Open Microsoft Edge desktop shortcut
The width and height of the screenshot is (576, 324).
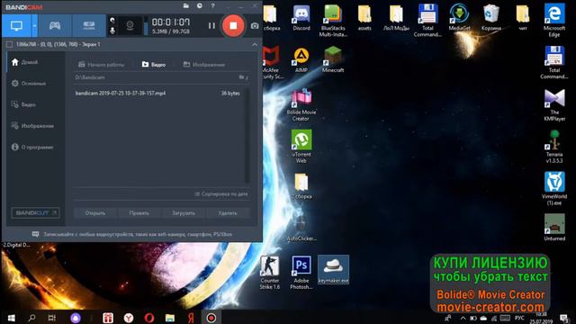554,21
